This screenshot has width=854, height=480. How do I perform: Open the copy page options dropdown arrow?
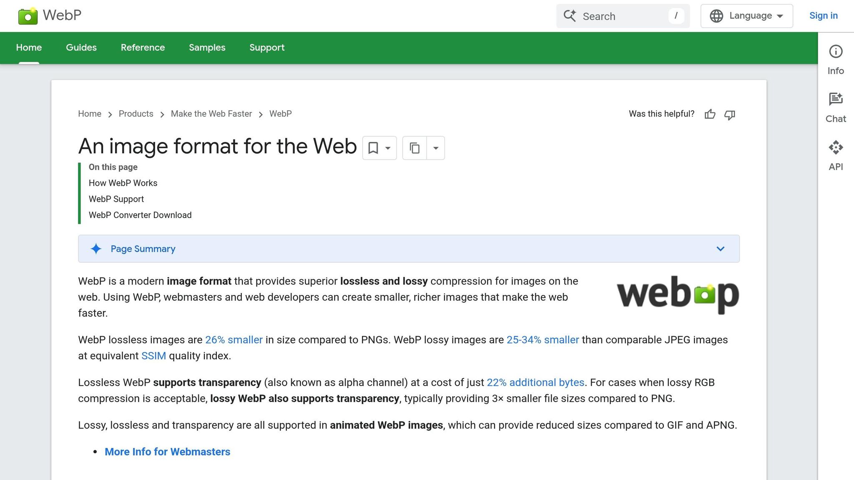(436, 148)
